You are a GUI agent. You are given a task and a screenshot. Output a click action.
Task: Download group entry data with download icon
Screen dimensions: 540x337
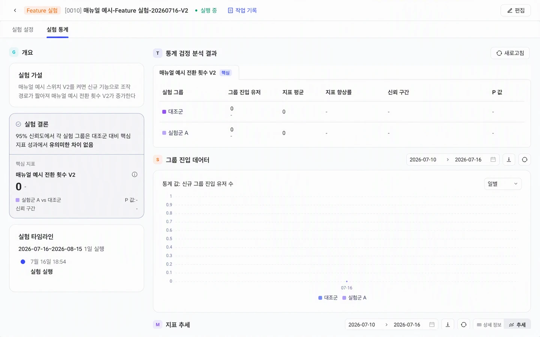pos(509,160)
